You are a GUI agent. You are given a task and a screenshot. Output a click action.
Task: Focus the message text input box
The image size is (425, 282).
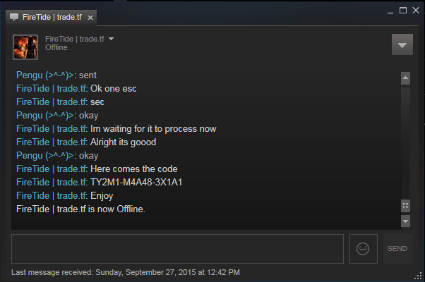click(x=177, y=249)
